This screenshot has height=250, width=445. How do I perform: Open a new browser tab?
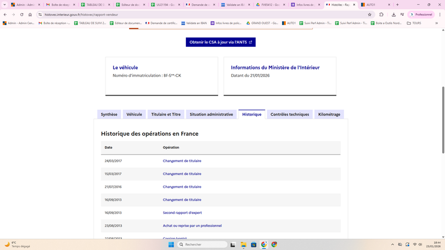tap(397, 4)
